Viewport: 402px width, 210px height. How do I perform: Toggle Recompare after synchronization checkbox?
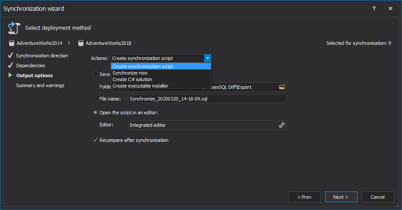(x=95, y=140)
